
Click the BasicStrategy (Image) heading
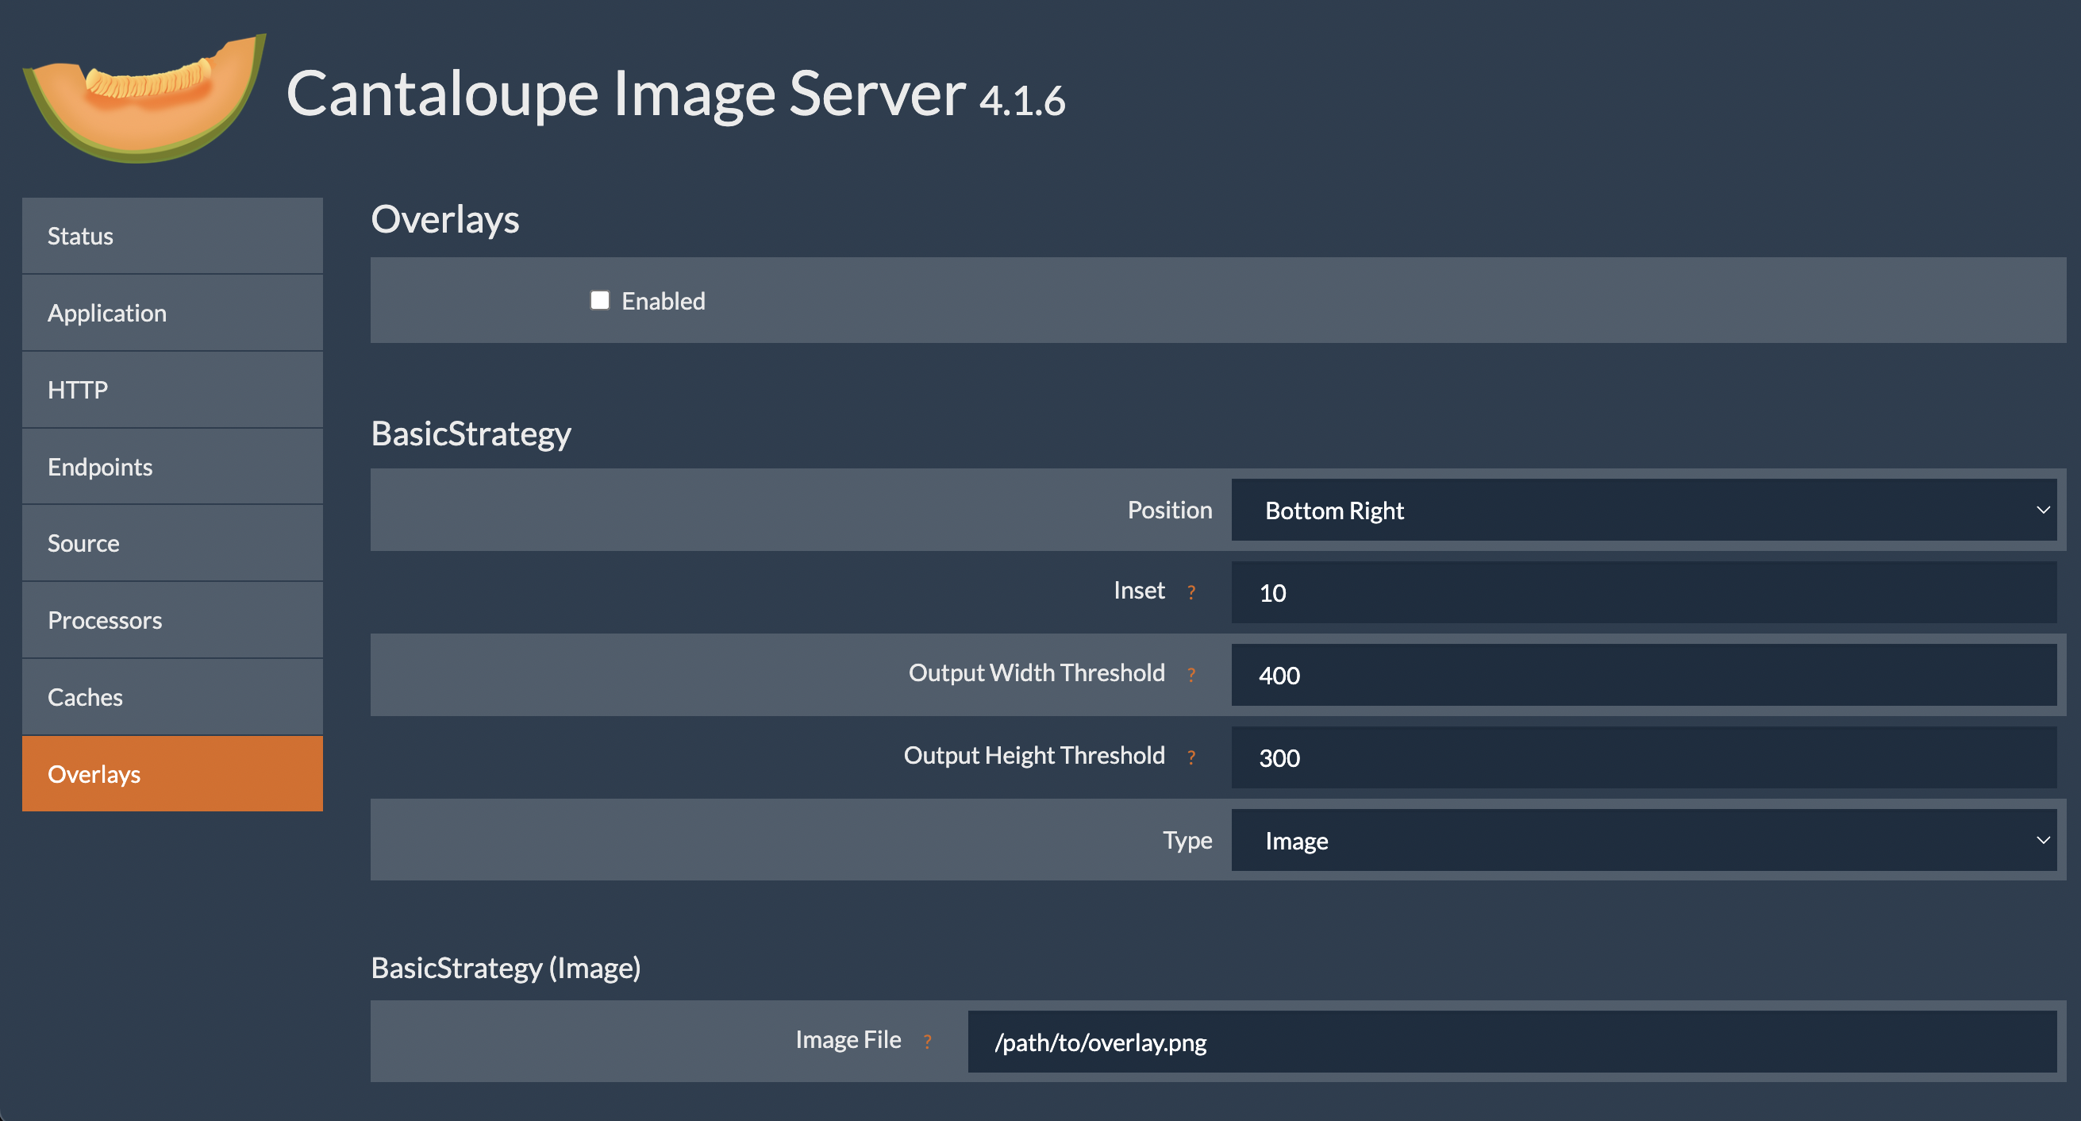pos(506,968)
